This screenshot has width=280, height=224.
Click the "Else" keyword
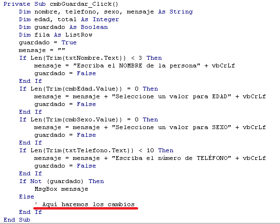coord(27,197)
